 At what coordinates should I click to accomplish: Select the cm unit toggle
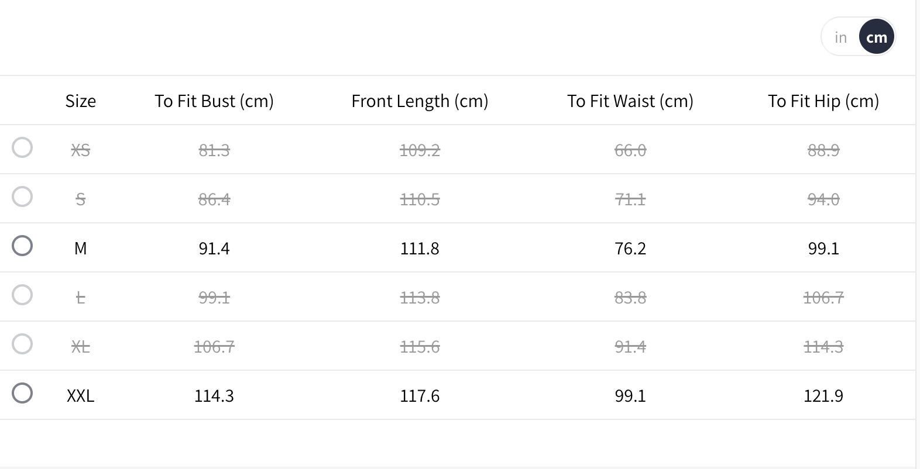coord(876,37)
